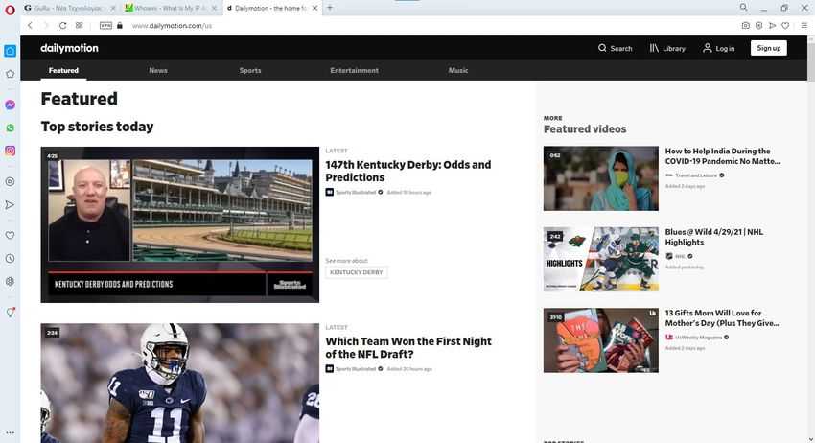Open Easy setup menu icon
This screenshot has height=443, width=815.
click(x=803, y=26)
